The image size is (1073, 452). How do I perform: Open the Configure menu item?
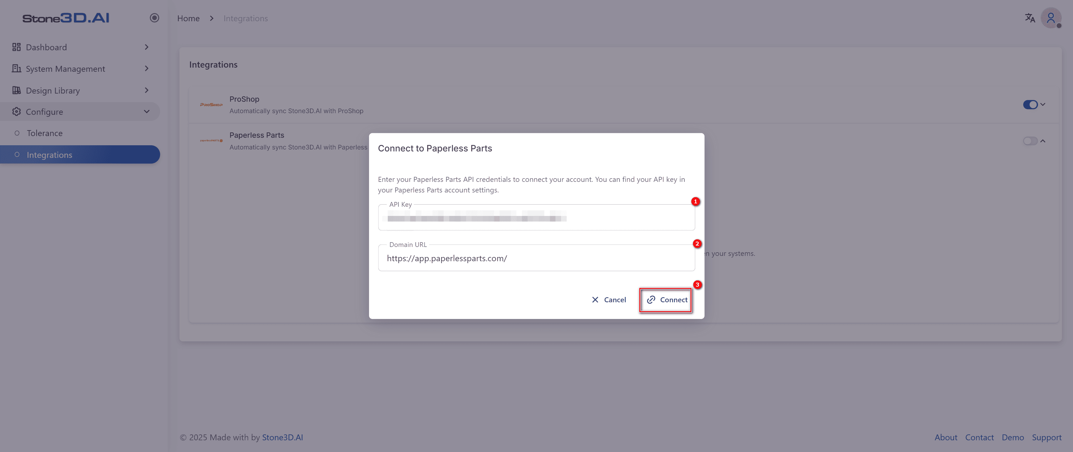coord(80,111)
